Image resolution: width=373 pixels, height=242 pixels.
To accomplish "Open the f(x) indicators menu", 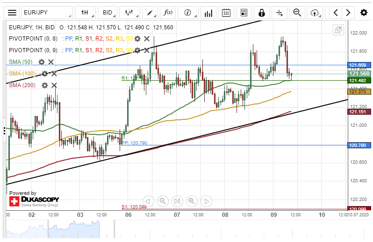I will [166, 13].
